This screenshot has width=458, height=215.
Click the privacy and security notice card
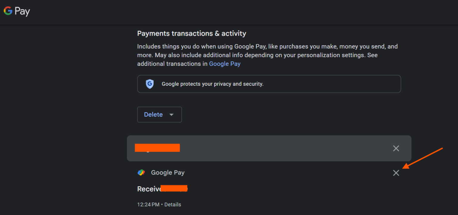(268, 84)
